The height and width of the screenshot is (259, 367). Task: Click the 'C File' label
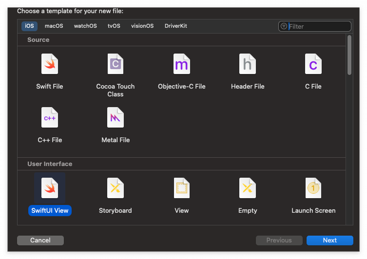click(313, 87)
